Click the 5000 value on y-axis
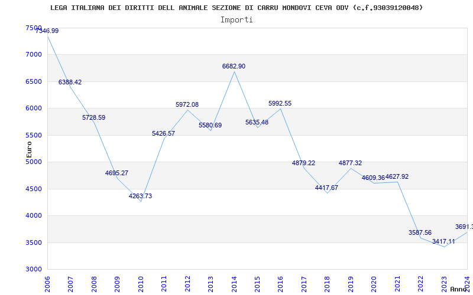Screen dimensions: 473x295 coord(34,162)
